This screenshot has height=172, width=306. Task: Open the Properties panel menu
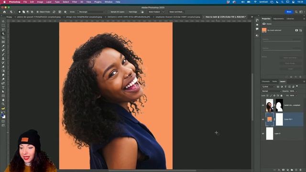coord(304,19)
